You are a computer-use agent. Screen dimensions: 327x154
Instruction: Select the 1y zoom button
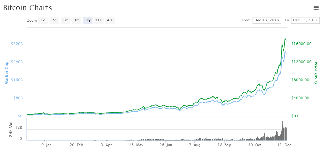[x=88, y=20]
